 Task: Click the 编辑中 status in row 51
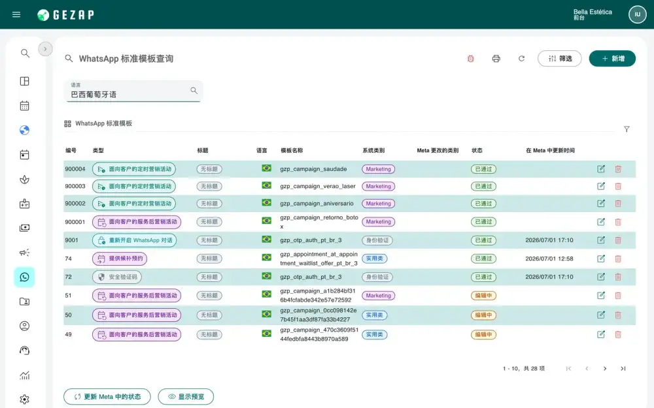483,296
